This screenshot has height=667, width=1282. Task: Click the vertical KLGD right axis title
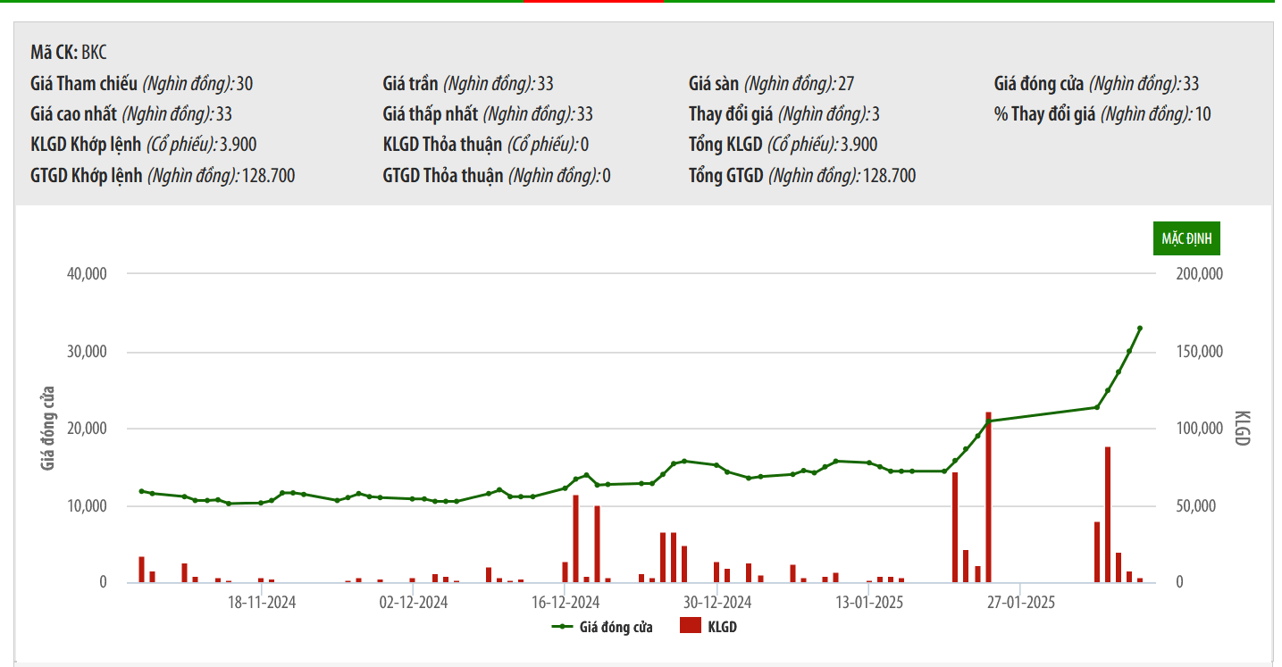point(1242,429)
